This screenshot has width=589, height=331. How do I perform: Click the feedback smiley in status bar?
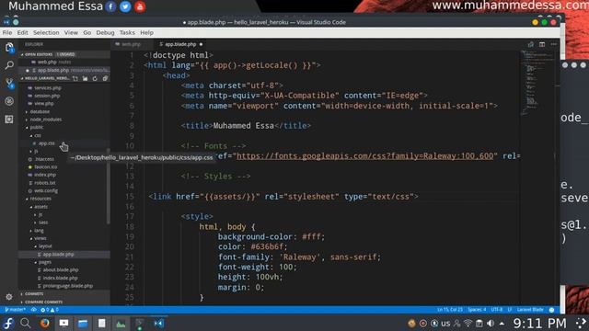click(x=552, y=310)
